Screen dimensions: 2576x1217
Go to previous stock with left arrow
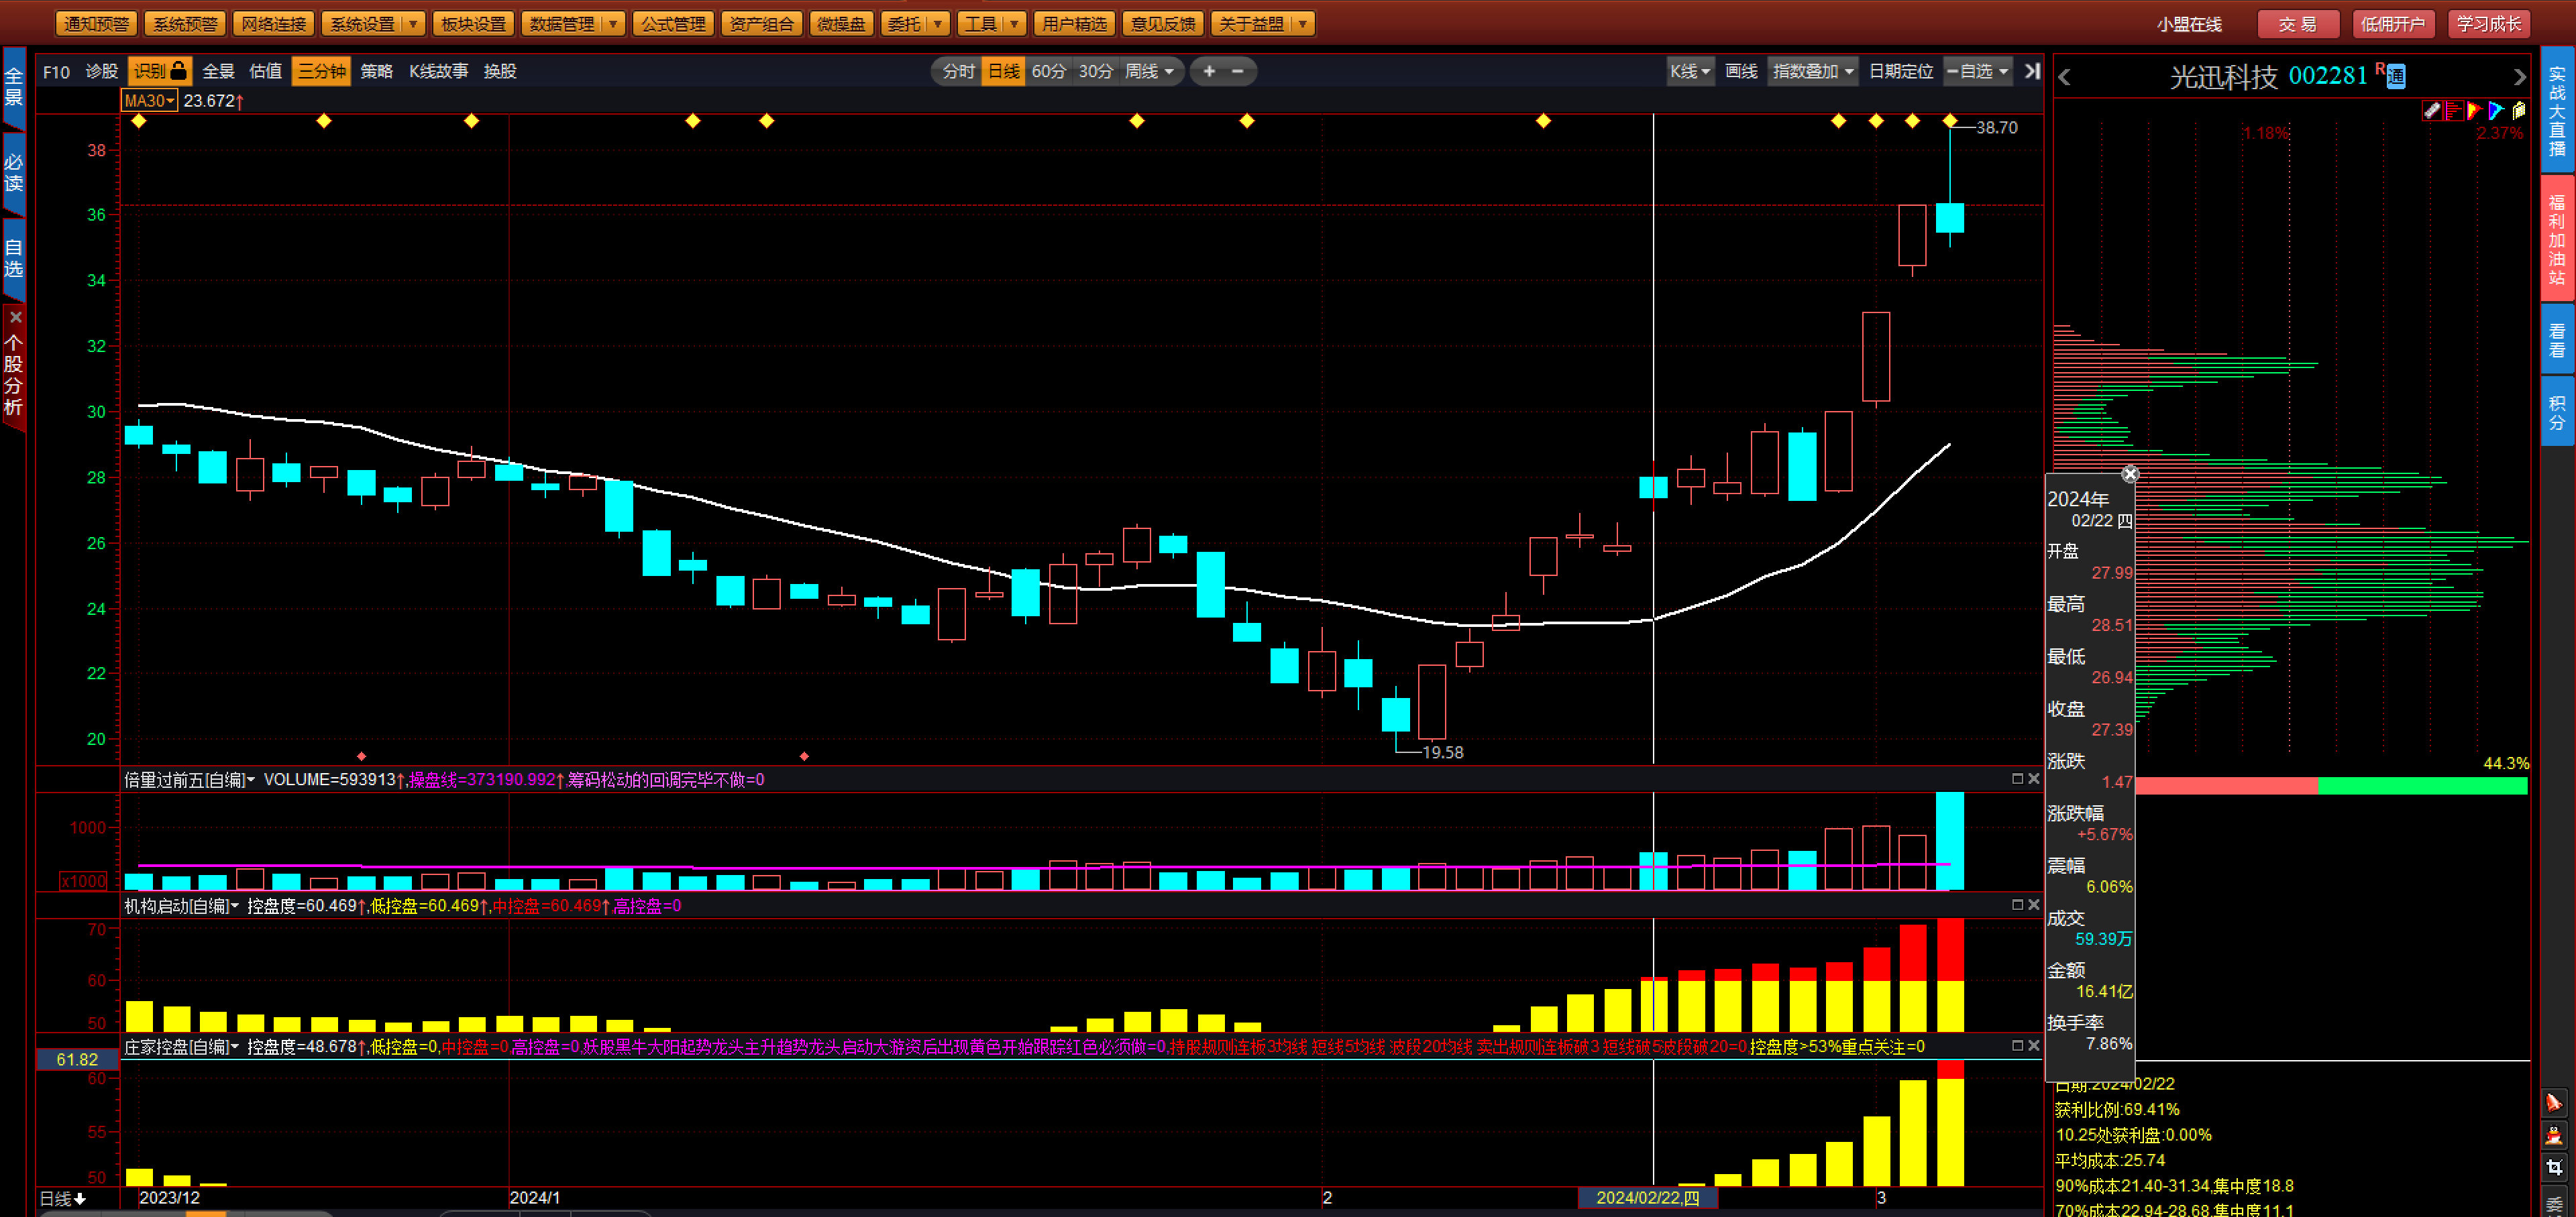click(x=2065, y=77)
